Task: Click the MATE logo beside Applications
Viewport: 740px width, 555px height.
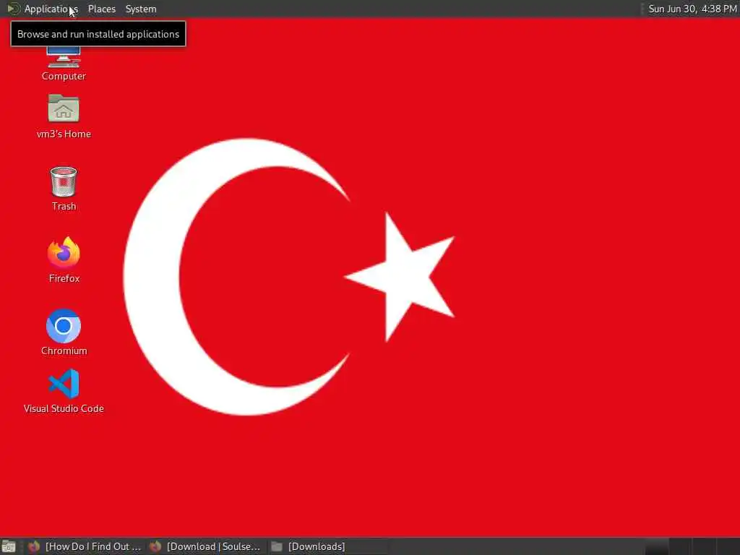Action: [x=13, y=9]
